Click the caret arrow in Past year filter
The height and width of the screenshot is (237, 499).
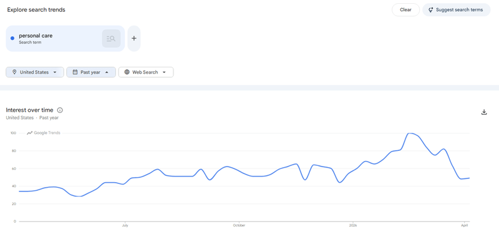tap(106, 72)
